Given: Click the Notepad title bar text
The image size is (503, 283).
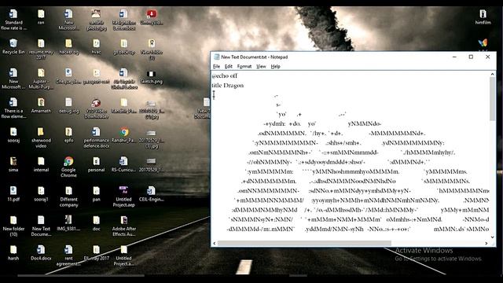Looking at the screenshot, I should click(x=255, y=57).
